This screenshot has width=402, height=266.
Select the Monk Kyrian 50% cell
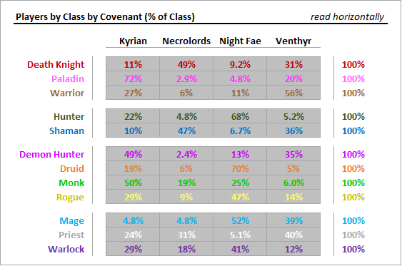pos(133,183)
